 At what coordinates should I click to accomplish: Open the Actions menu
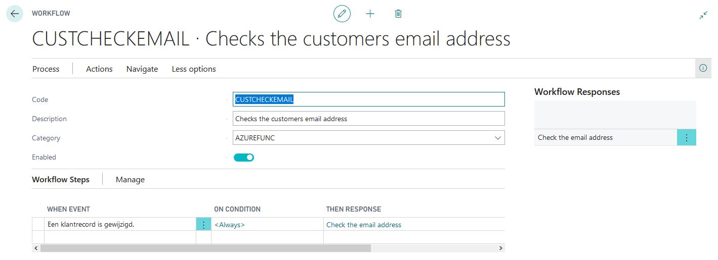click(x=99, y=69)
